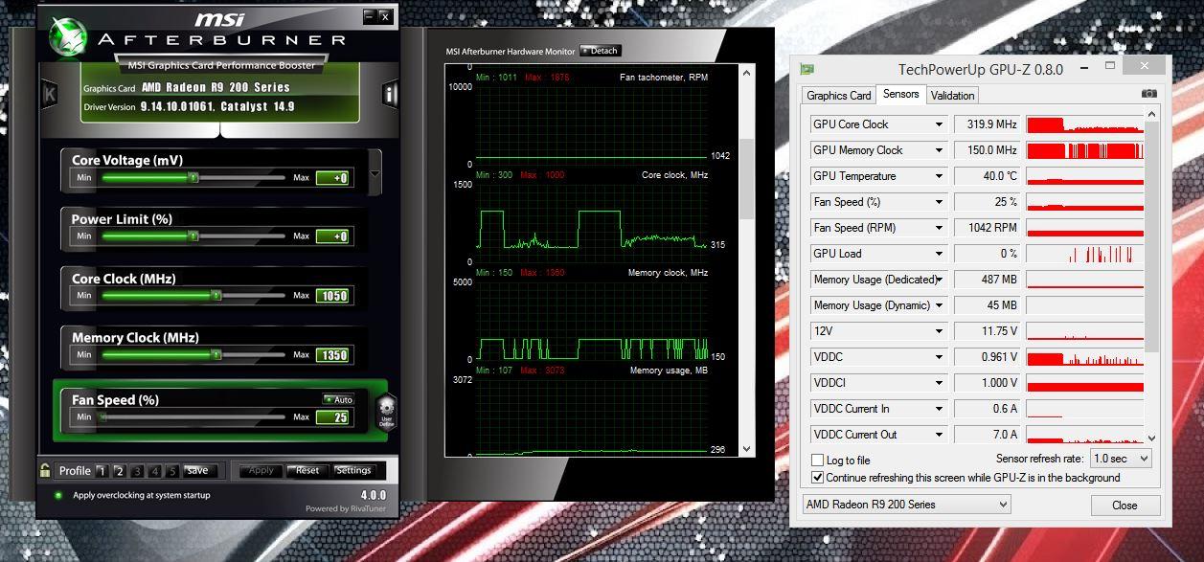Click the Power Limit slider handle
This screenshot has height=562, width=1204.
193,236
